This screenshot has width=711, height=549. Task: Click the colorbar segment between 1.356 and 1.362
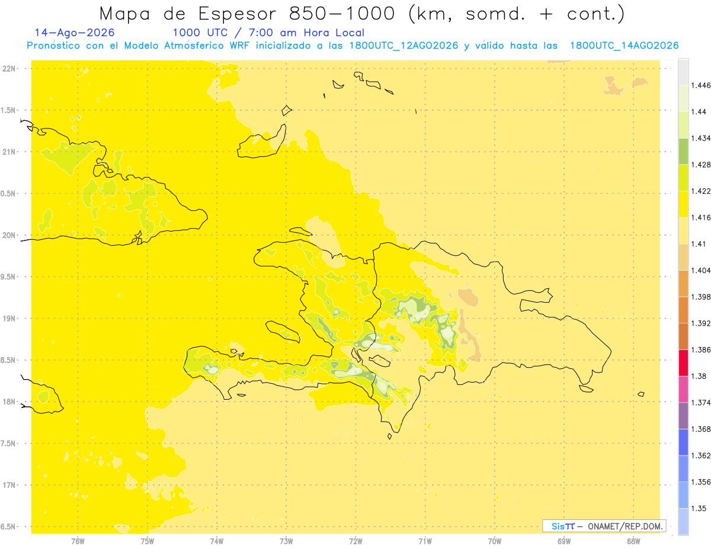pyautogui.click(x=683, y=468)
